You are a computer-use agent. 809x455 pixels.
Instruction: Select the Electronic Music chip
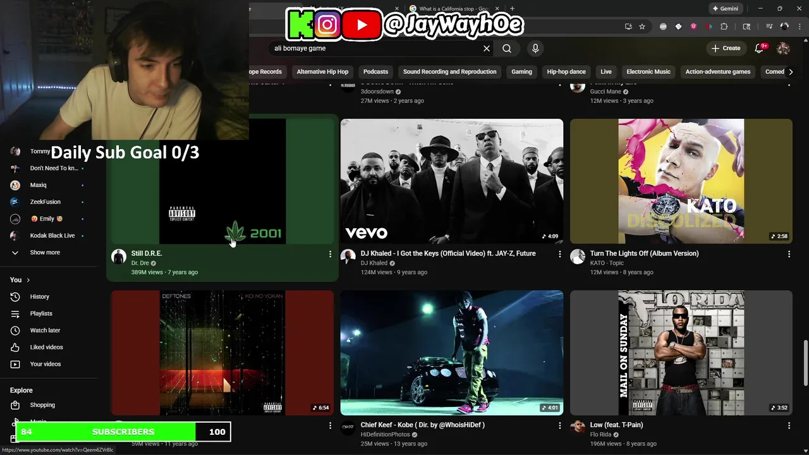[x=648, y=71]
